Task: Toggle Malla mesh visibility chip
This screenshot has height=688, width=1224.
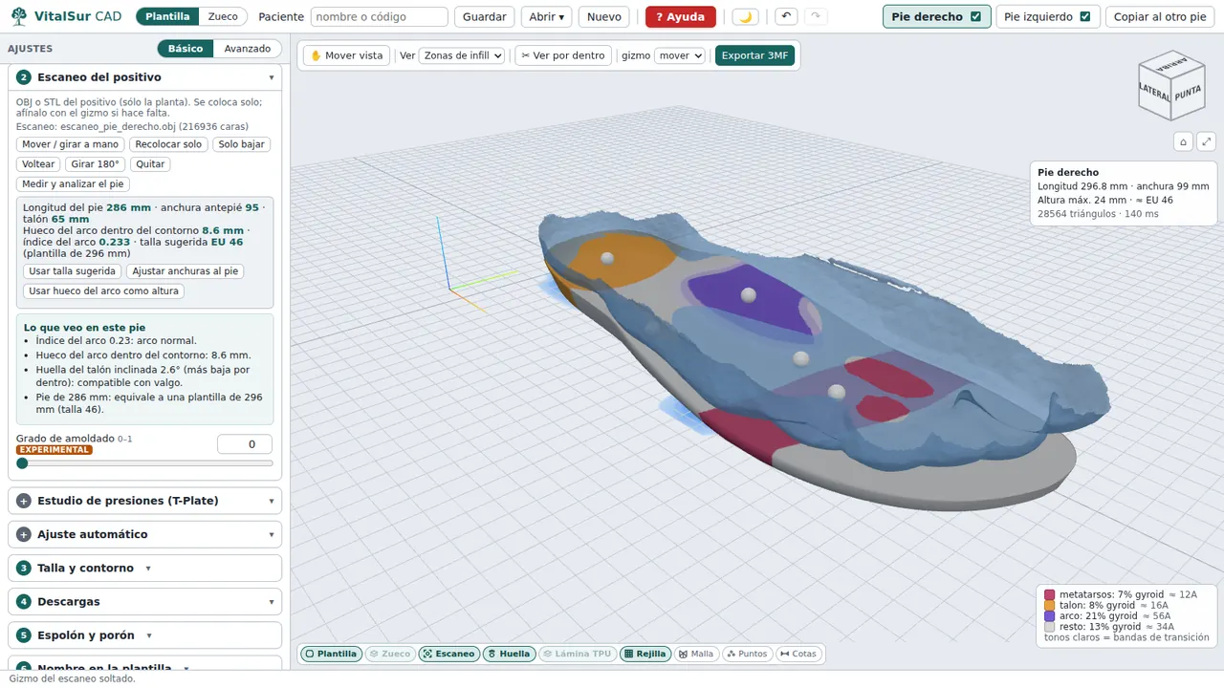Action: (x=696, y=654)
